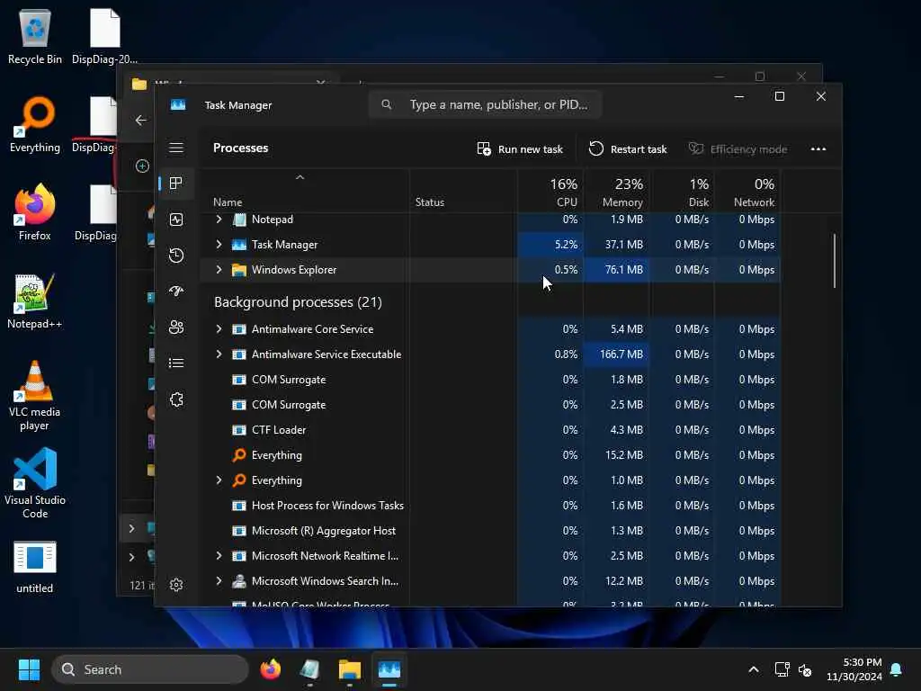Screen dimensions: 921x691
Task: Open App history page in sidebar
Action: pos(176,255)
